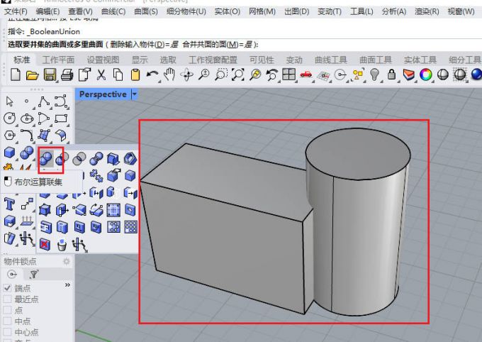Click the Print icon

[x=67, y=75]
